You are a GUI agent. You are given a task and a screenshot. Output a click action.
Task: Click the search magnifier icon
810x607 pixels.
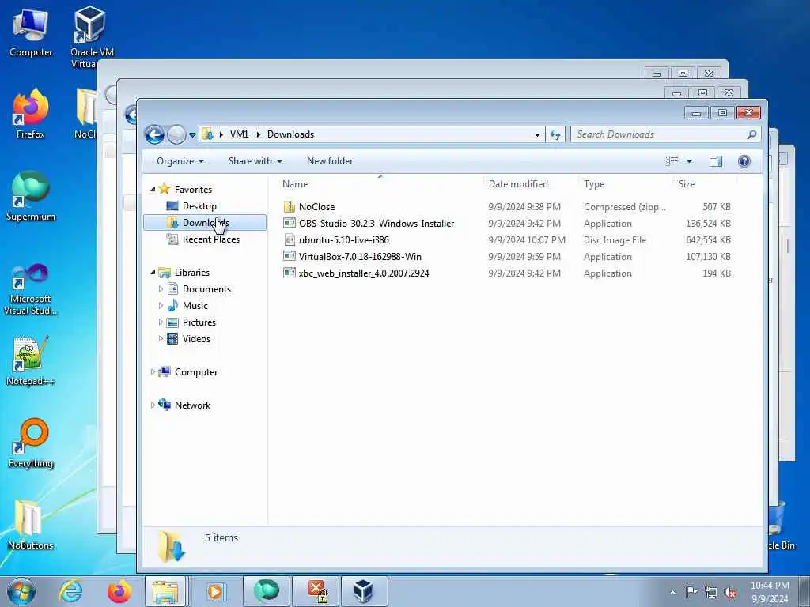click(x=751, y=134)
